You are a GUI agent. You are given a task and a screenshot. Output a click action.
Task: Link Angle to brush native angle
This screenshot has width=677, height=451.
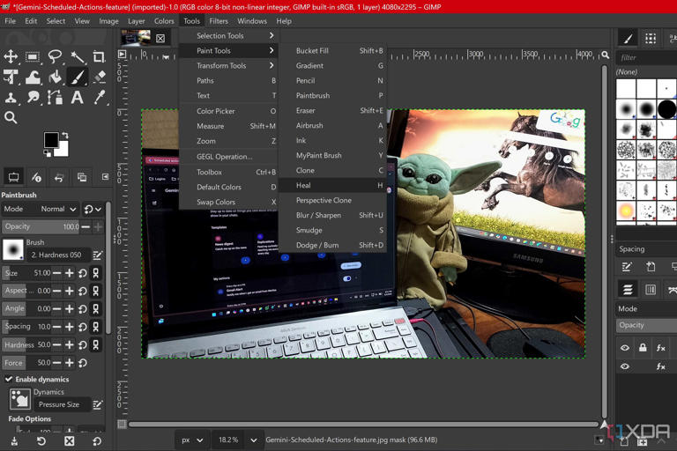[x=95, y=309]
